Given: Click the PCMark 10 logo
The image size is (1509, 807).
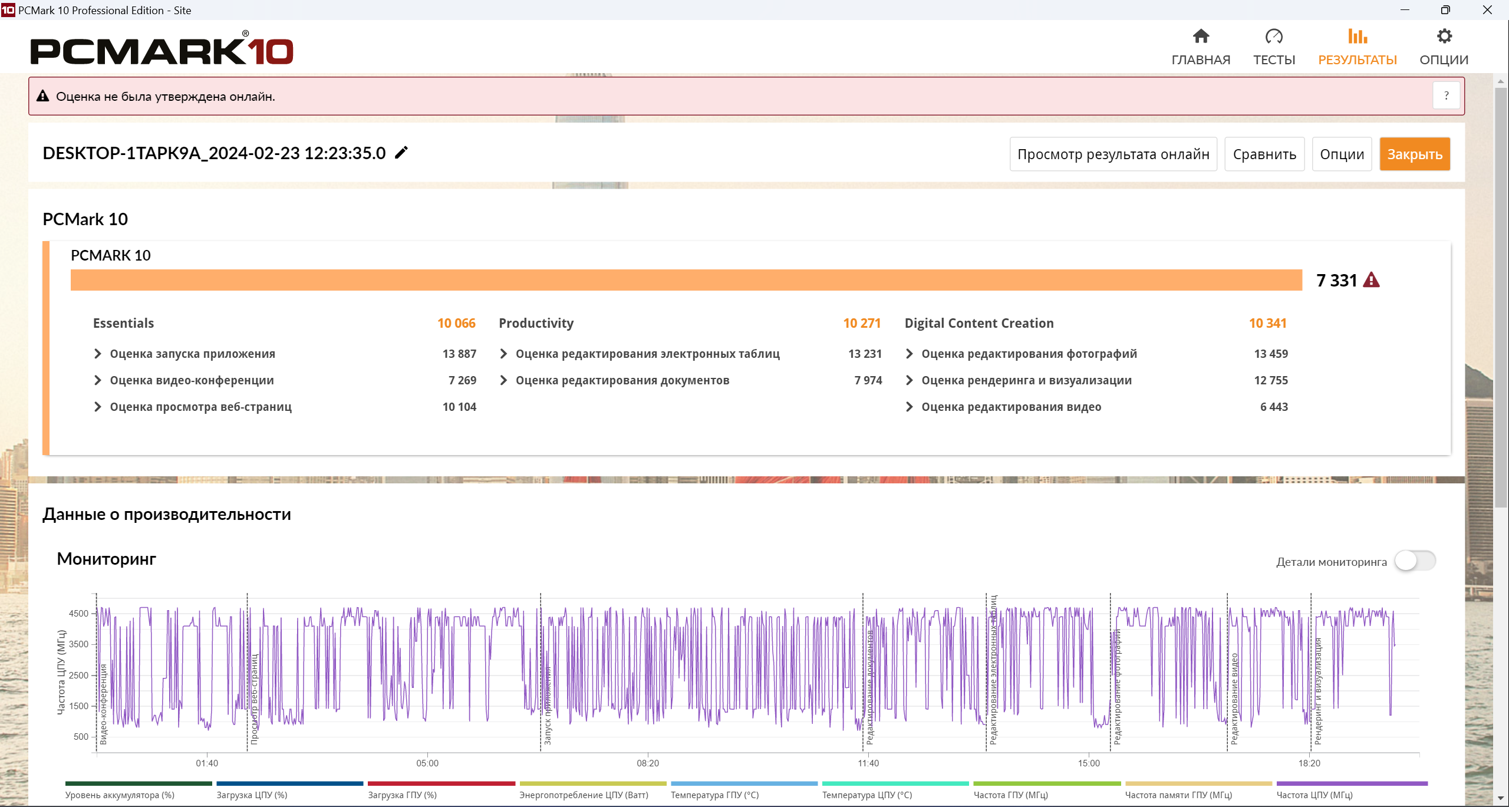Looking at the screenshot, I should [162, 48].
